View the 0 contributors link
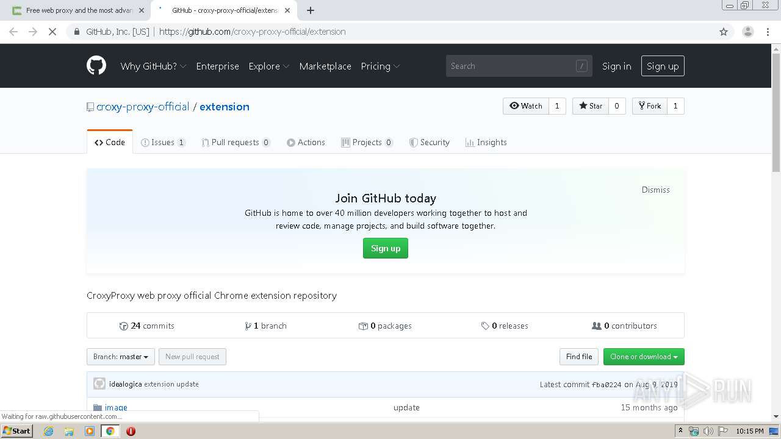Viewport: 781px width, 439px height. pyautogui.click(x=624, y=326)
